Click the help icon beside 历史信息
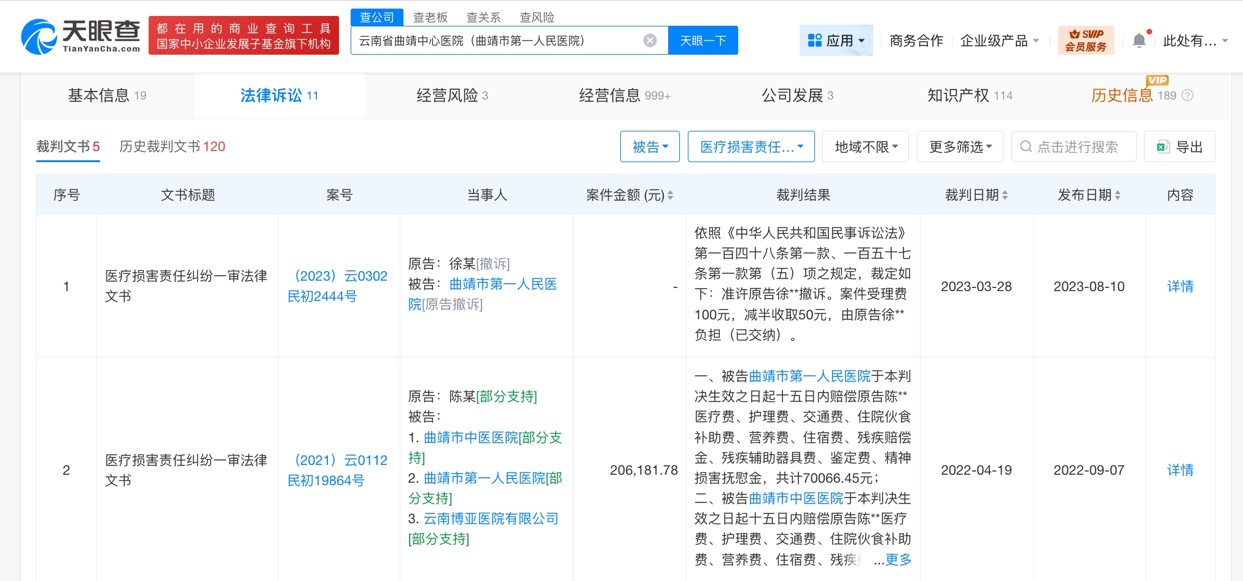This screenshot has width=1243, height=581. coord(1188,95)
